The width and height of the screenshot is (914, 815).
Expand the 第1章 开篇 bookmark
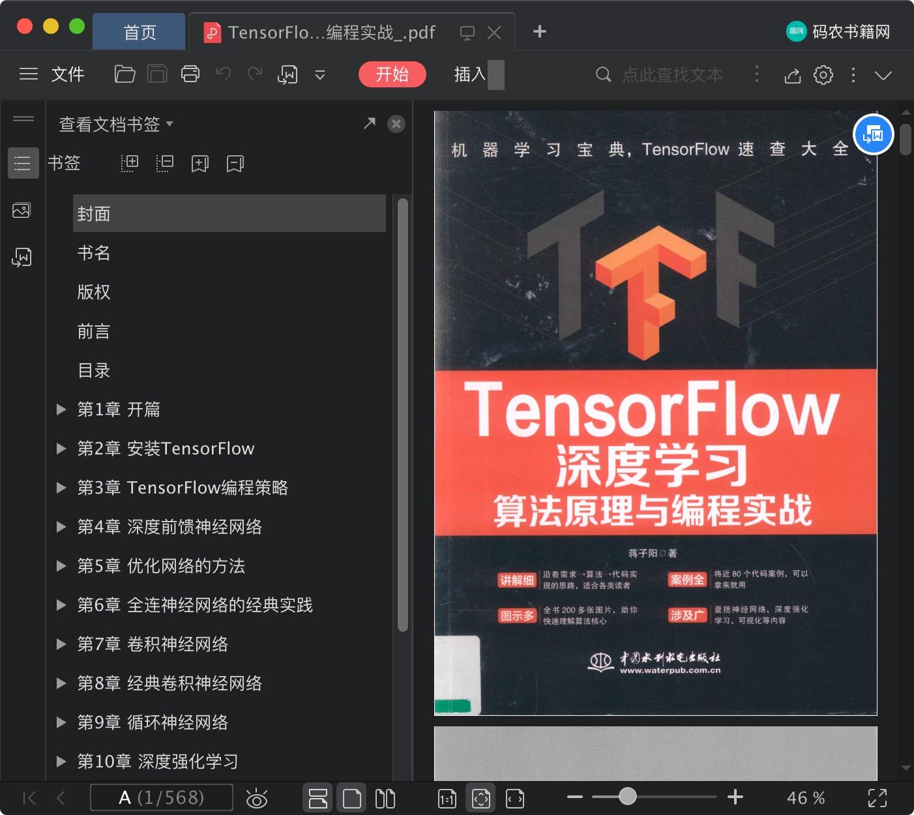[61, 409]
